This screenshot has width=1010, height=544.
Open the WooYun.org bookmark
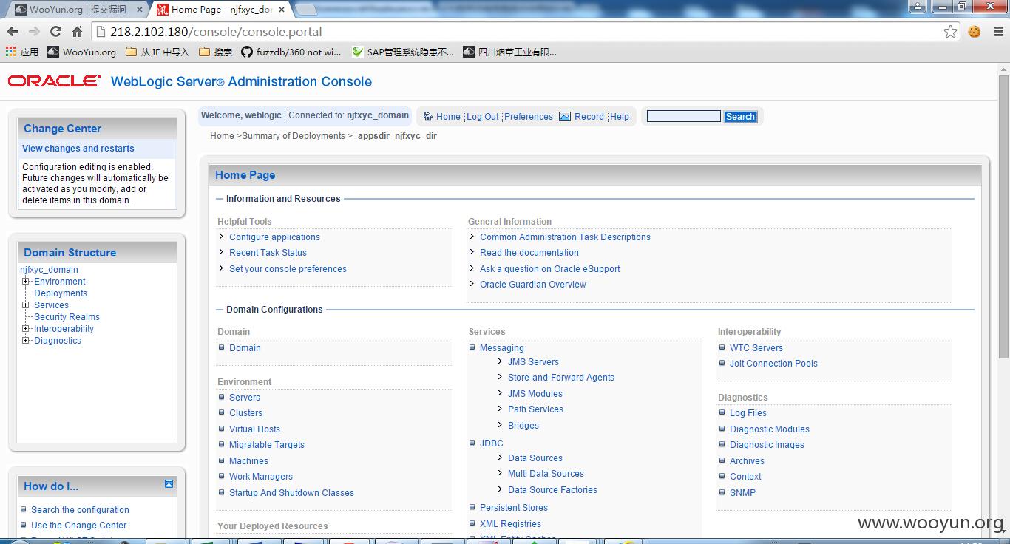tap(81, 52)
